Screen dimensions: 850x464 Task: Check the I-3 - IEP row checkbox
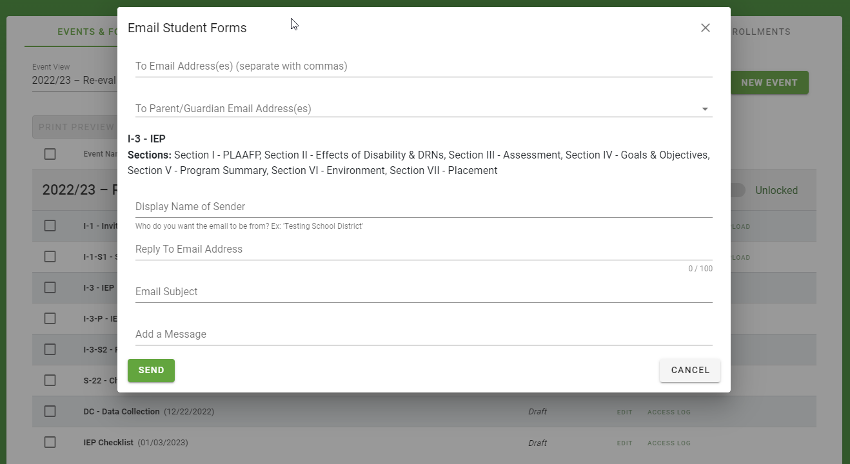[50, 287]
